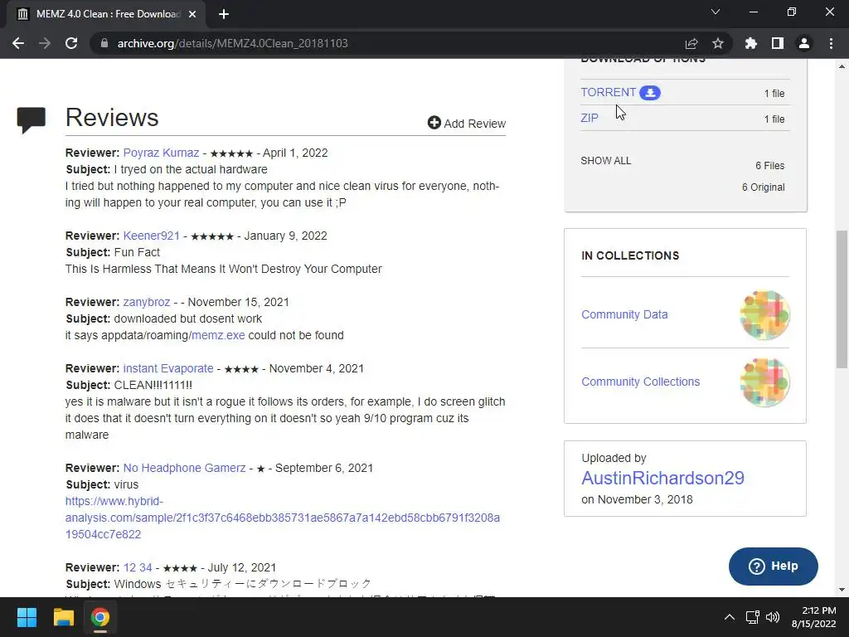The image size is (849, 637).
Task: Open the volume tray icon
Action: 773,617
